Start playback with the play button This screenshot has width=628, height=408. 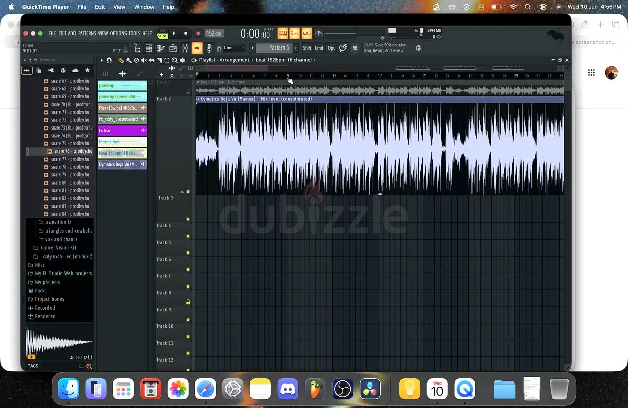click(174, 34)
